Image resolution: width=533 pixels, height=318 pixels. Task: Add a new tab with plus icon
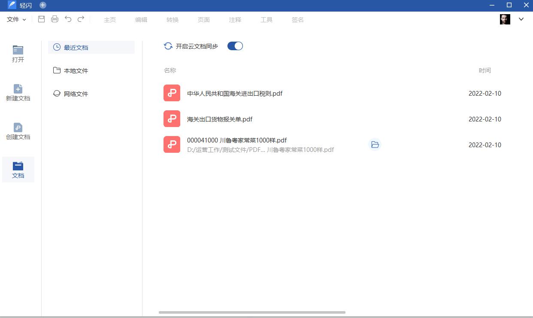pyautogui.click(x=42, y=5)
